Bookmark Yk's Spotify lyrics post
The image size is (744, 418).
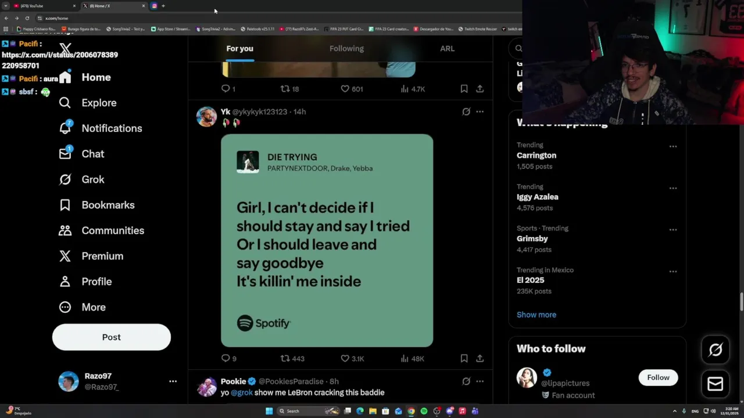[464, 359]
